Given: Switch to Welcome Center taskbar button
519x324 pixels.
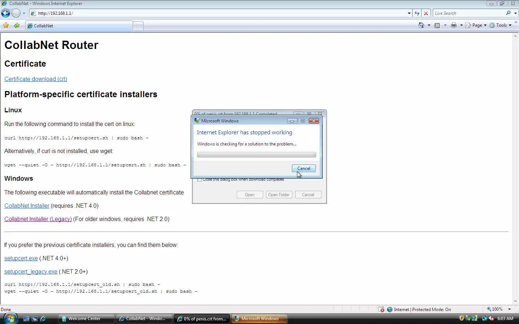Looking at the screenshot, I should (x=86, y=319).
